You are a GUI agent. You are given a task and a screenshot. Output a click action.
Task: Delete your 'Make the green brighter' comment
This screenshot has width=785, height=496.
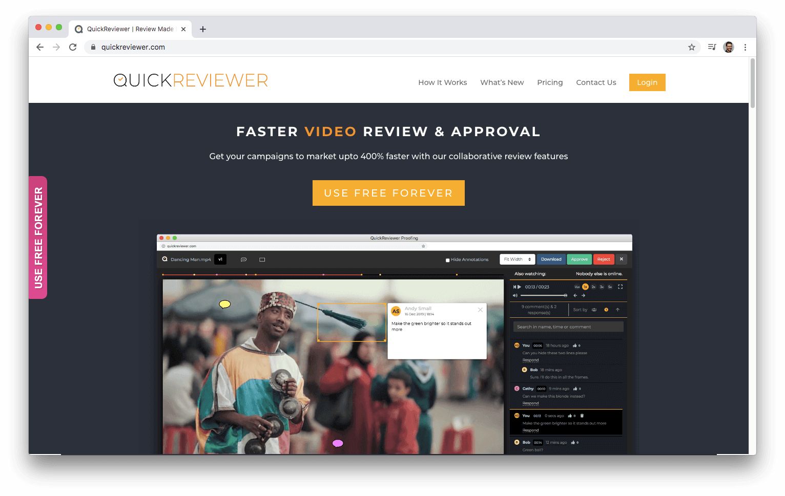(582, 416)
